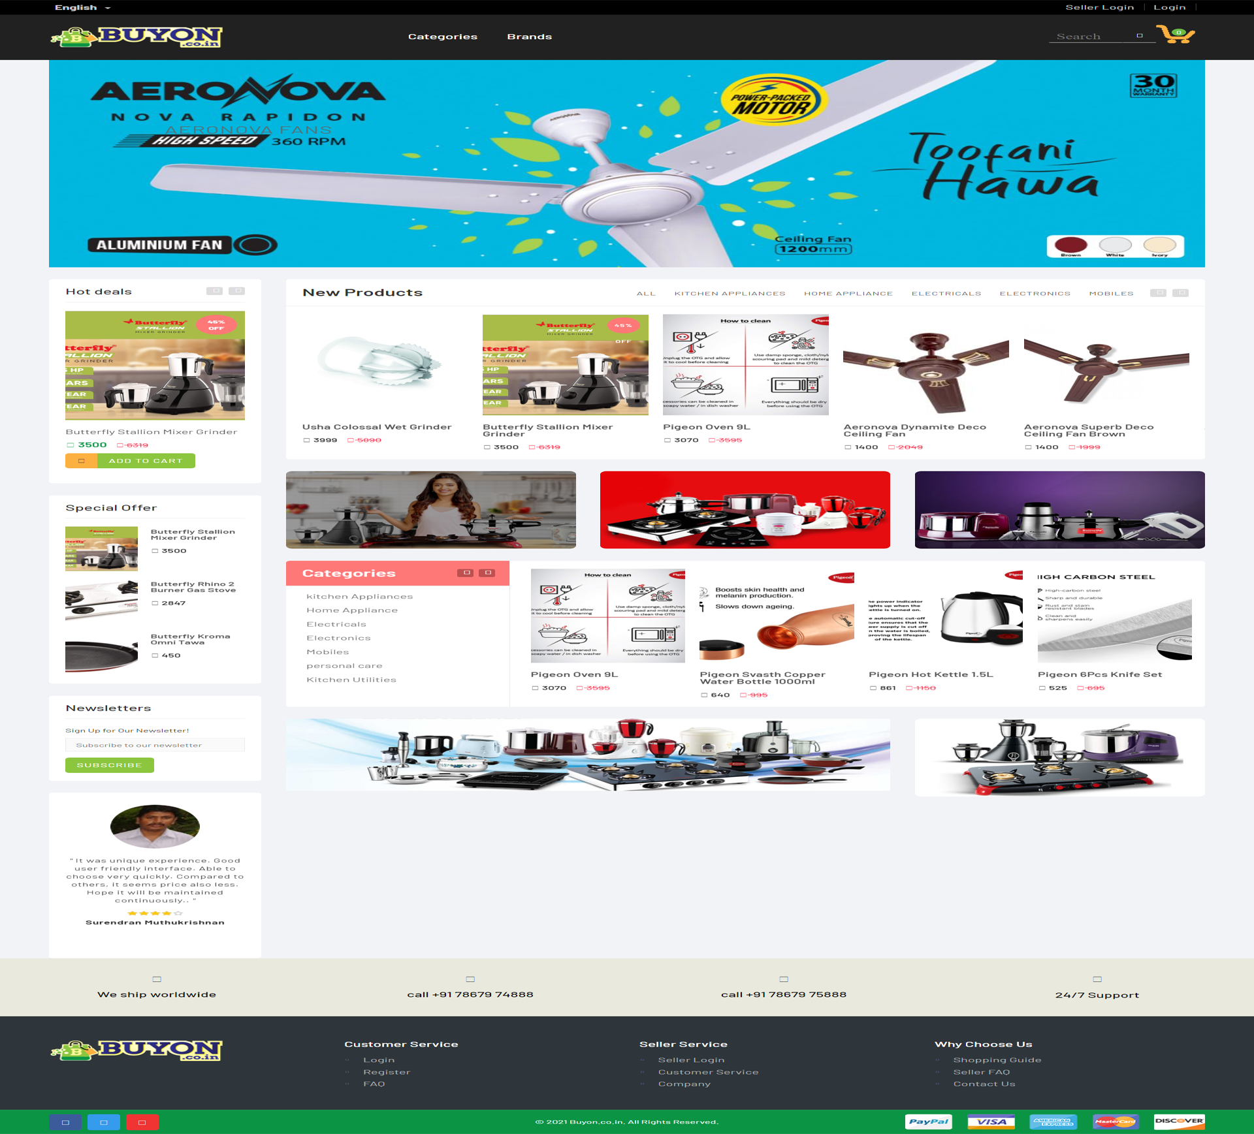Open the Facebook blue social icon
The image size is (1254, 1134).
65,1122
